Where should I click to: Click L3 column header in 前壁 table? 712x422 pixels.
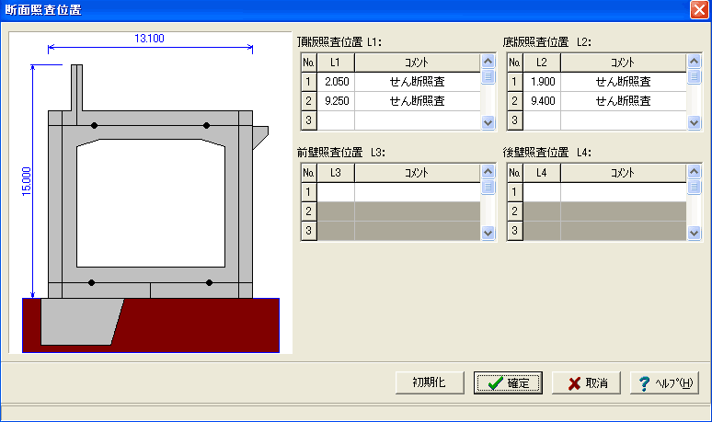[x=336, y=173]
